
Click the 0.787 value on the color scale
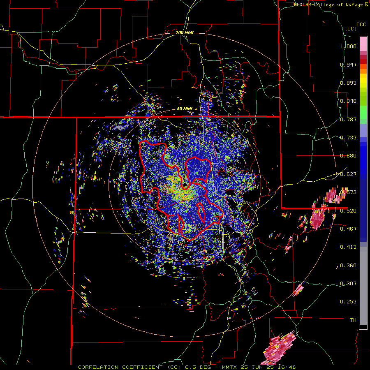click(x=348, y=119)
